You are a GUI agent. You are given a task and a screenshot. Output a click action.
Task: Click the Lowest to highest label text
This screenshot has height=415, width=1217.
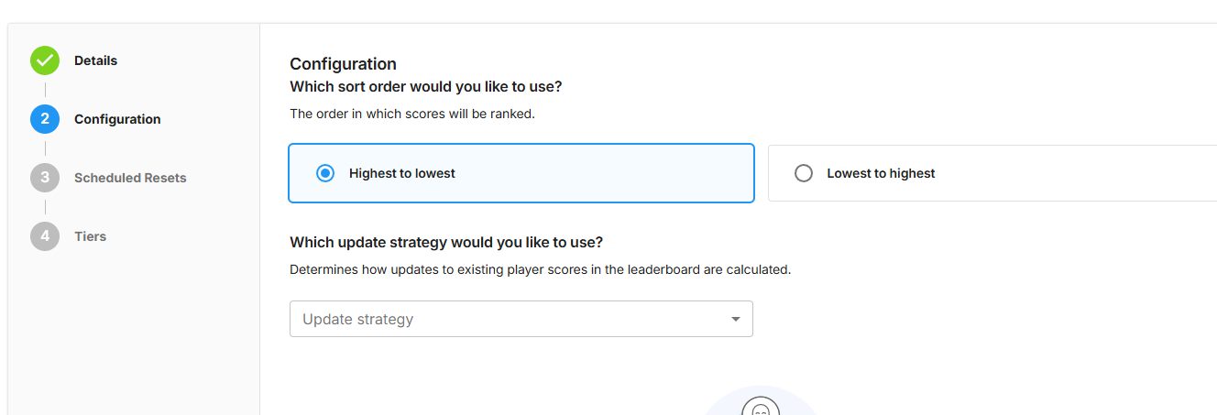[x=881, y=173]
